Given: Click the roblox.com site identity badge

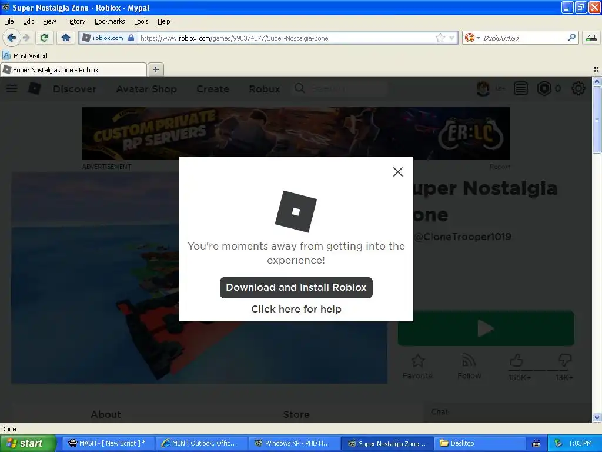Looking at the screenshot, I should [109, 38].
